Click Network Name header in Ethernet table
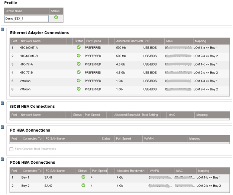 coord(30,41)
